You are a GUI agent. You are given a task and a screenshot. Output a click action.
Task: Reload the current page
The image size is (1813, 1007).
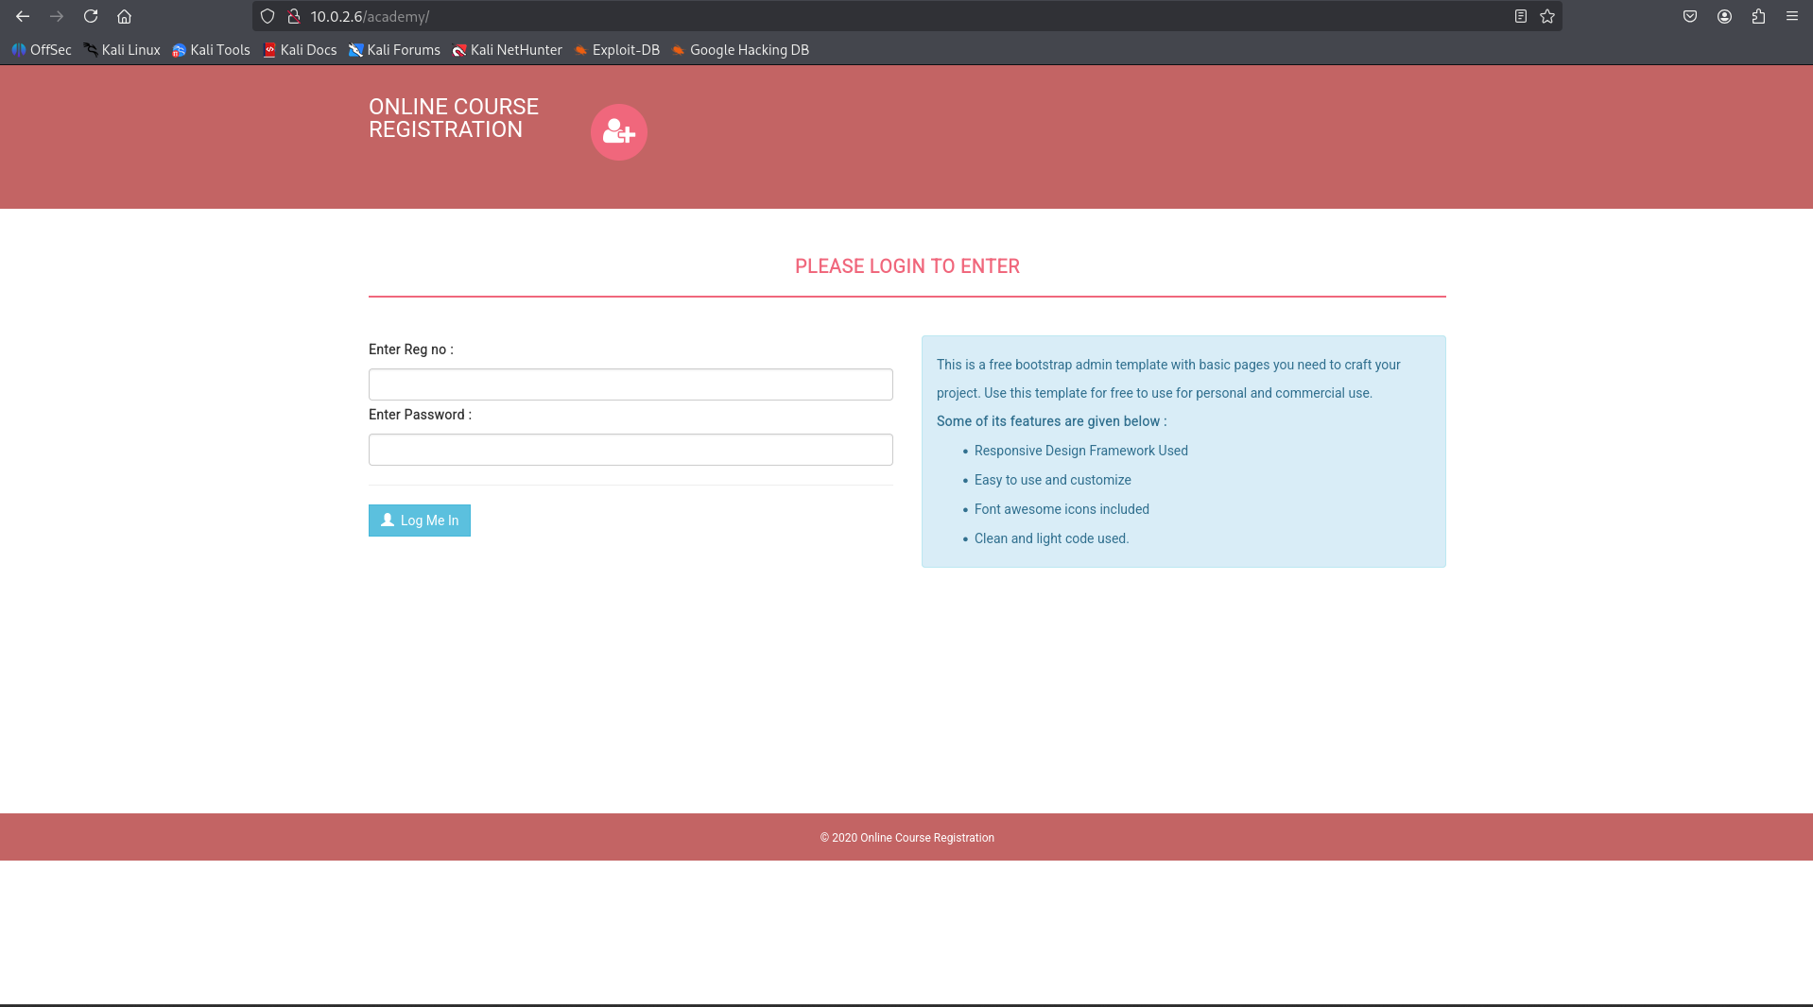(x=91, y=16)
